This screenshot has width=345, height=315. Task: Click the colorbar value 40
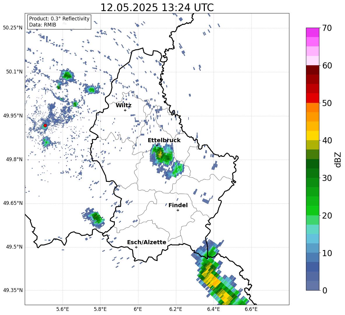327,140
